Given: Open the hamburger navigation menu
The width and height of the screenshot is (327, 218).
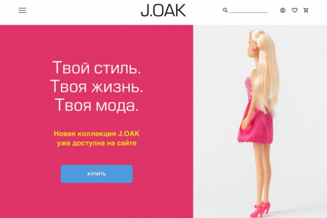Looking at the screenshot, I should [22, 10].
